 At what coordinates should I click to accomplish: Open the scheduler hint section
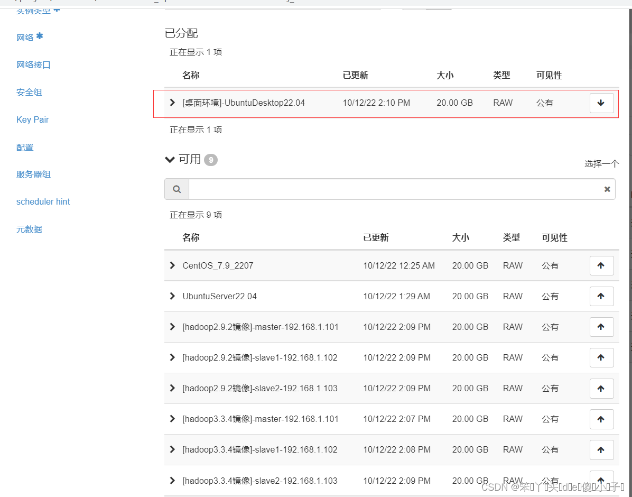[x=43, y=201]
